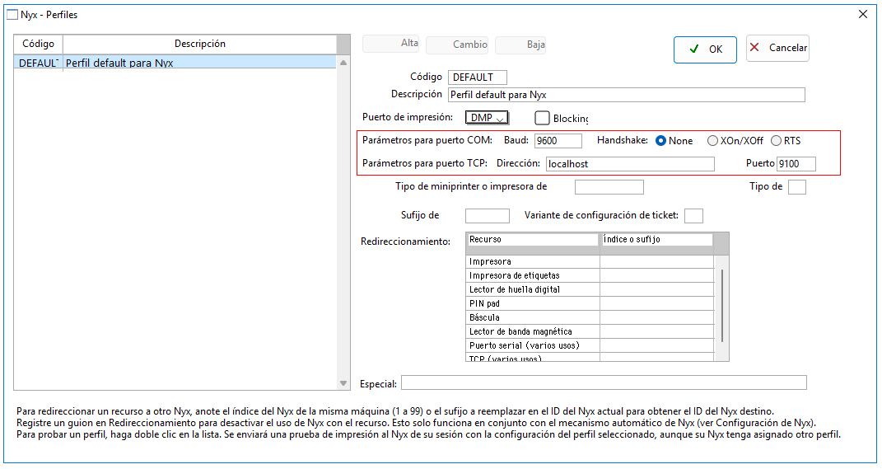
Task: Click the Variante de configuración de ticket field
Action: (693, 216)
